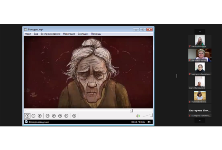The height and width of the screenshot is (150, 222).
Task: Mute audio via the speaker icon
Action: (137, 116)
